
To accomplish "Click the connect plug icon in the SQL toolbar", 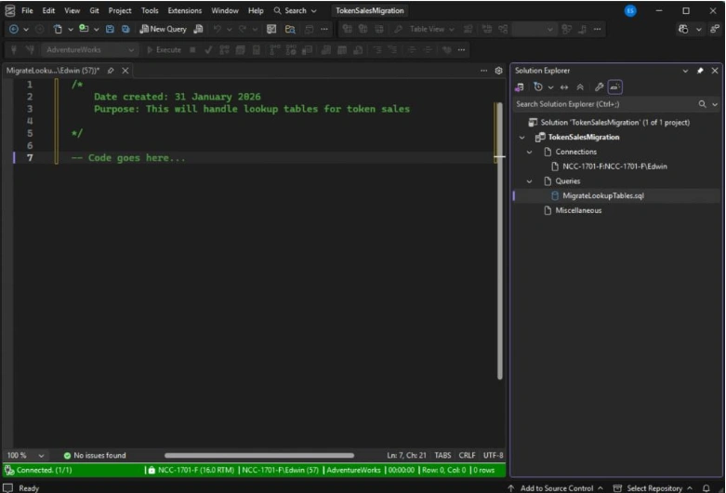I will 14,49.
